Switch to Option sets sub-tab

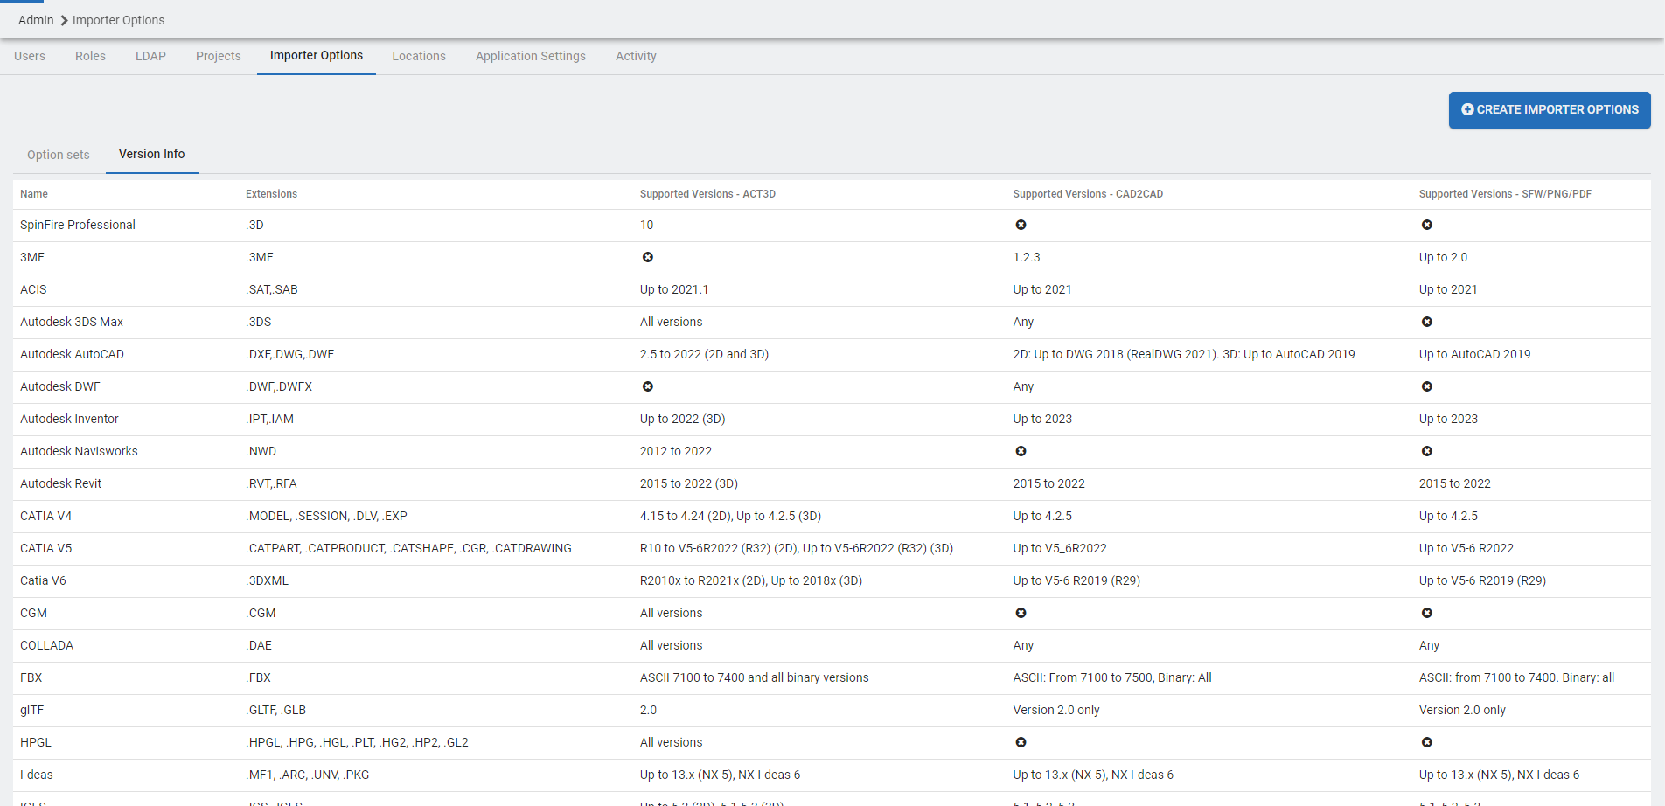pos(59,155)
